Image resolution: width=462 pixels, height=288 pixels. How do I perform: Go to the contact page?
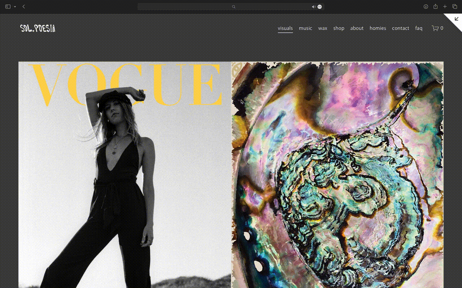pyautogui.click(x=401, y=28)
